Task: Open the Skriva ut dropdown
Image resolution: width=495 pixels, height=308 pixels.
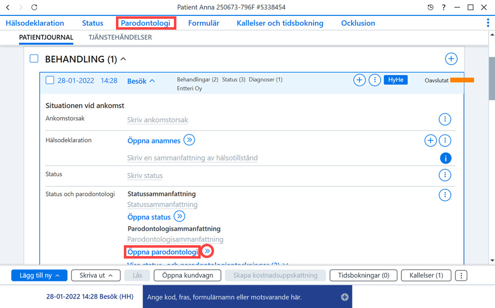Action: tap(96, 275)
